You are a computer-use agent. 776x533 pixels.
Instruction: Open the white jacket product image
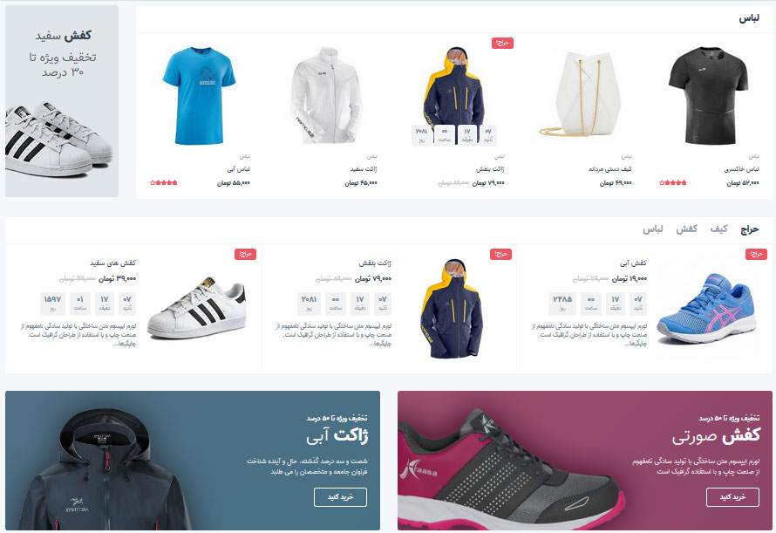[327, 96]
